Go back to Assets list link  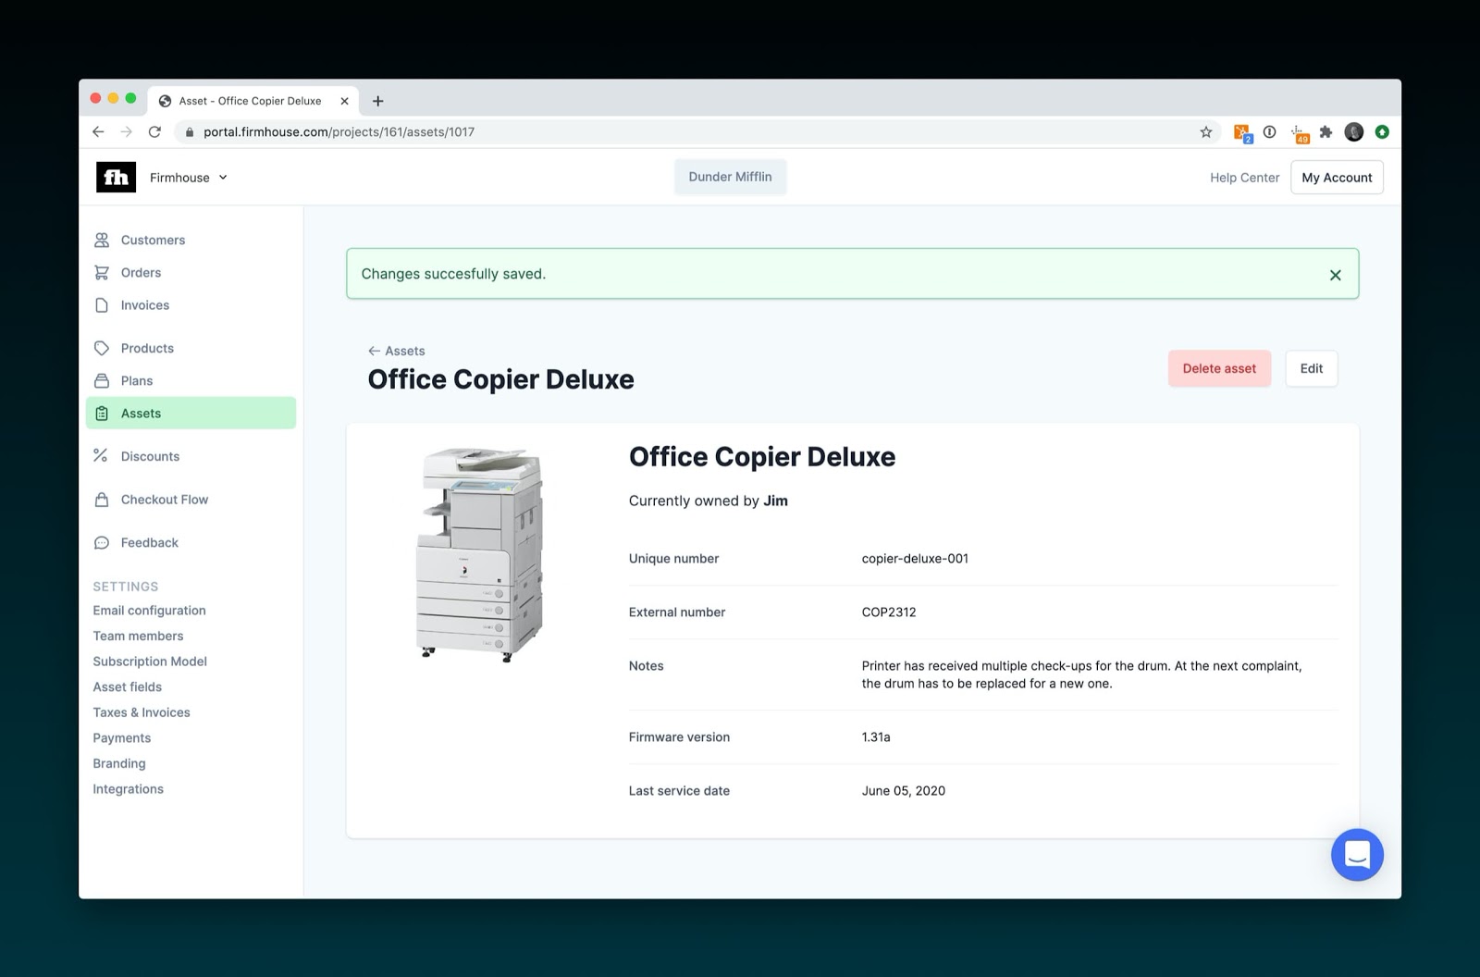[x=396, y=351]
